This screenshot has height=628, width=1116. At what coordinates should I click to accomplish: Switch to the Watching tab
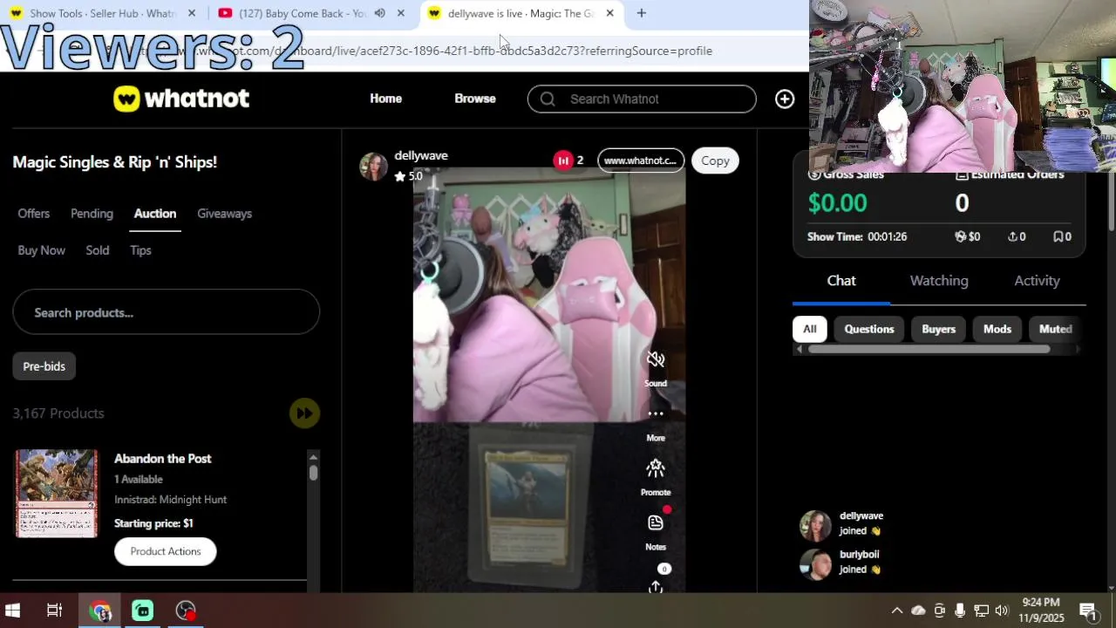pyautogui.click(x=939, y=281)
